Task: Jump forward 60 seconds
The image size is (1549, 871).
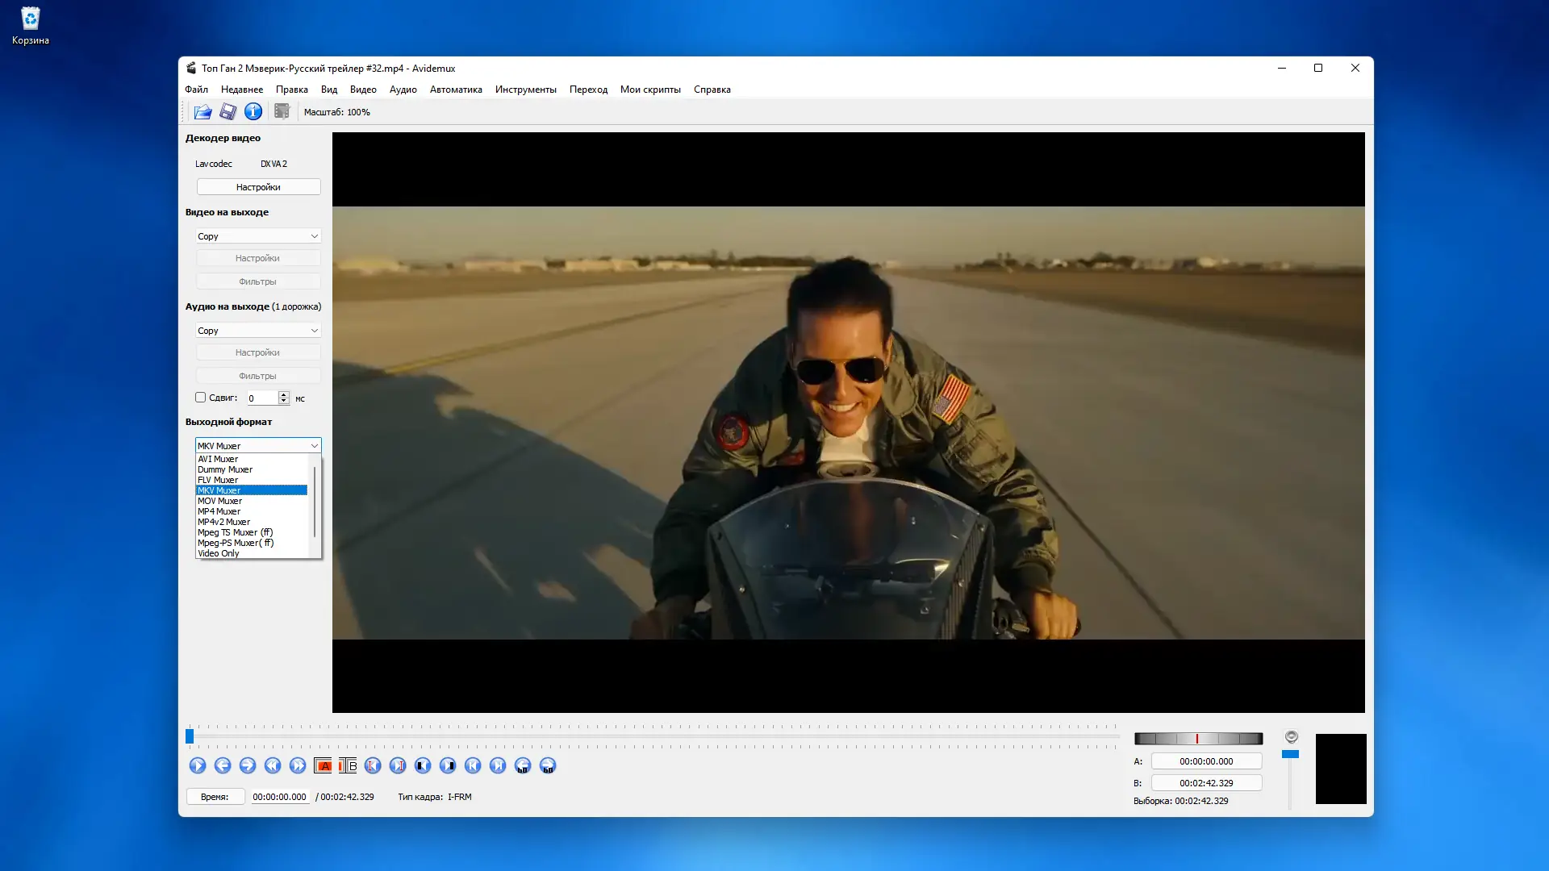Action: (548, 766)
